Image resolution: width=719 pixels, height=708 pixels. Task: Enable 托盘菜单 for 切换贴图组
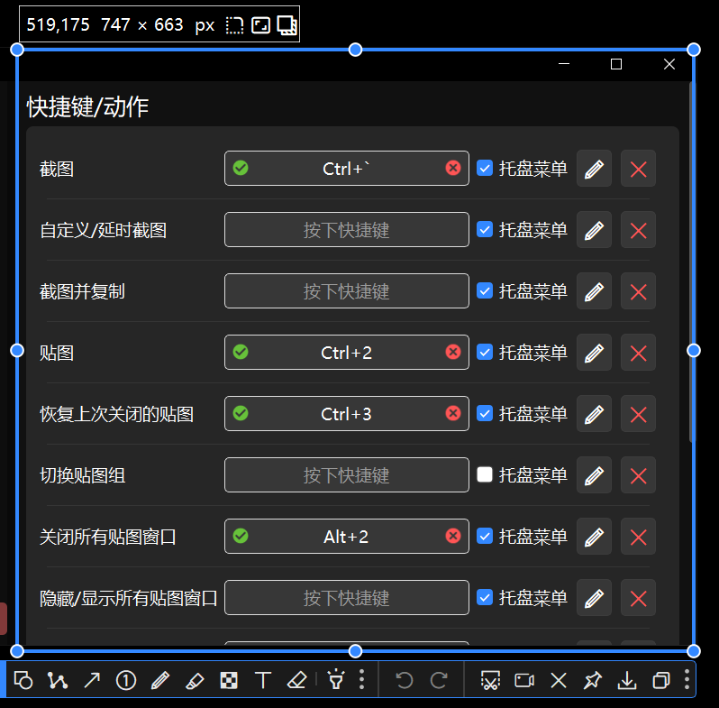coord(485,474)
